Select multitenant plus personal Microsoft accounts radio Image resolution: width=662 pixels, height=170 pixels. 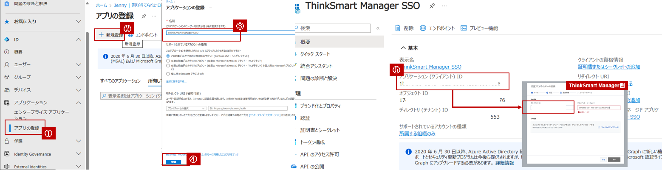(x=168, y=66)
